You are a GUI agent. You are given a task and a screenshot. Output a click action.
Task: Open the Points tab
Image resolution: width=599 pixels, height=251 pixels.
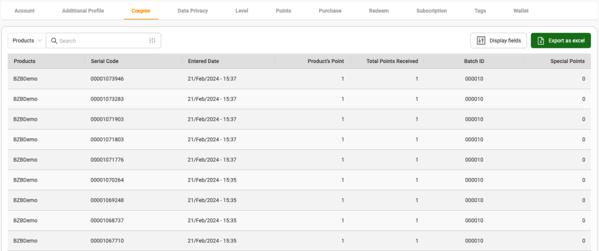(283, 11)
